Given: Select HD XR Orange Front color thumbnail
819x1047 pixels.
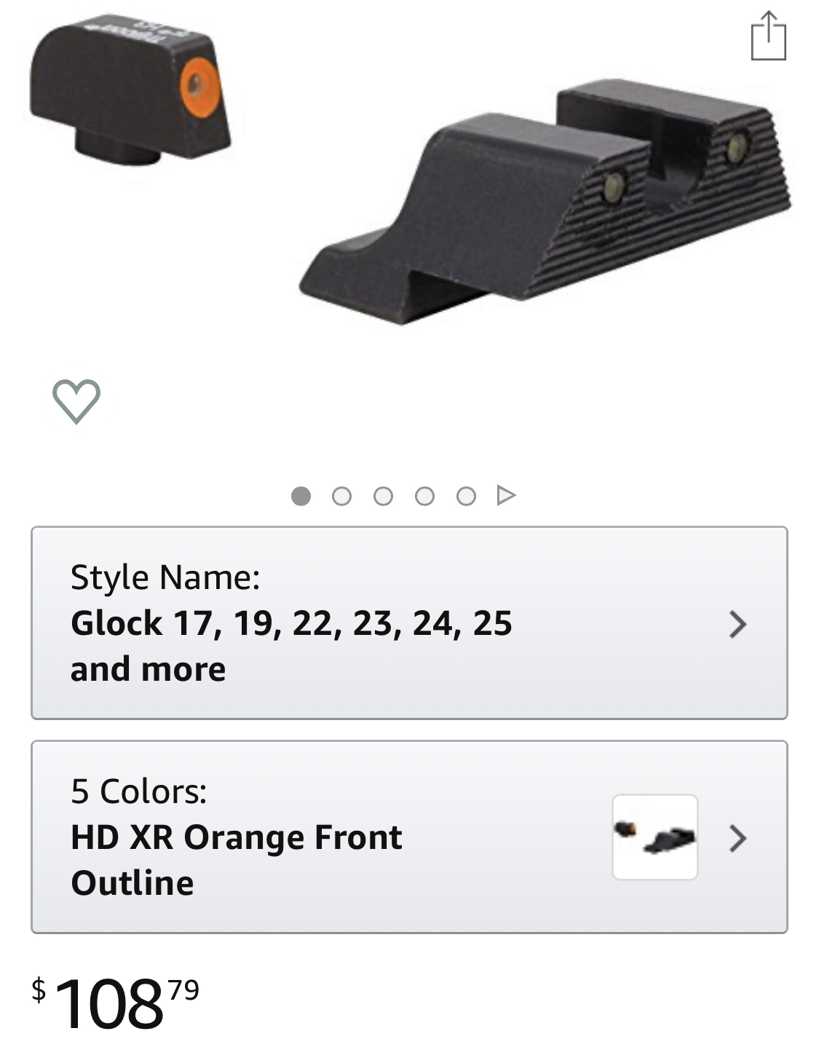Looking at the screenshot, I should point(655,837).
